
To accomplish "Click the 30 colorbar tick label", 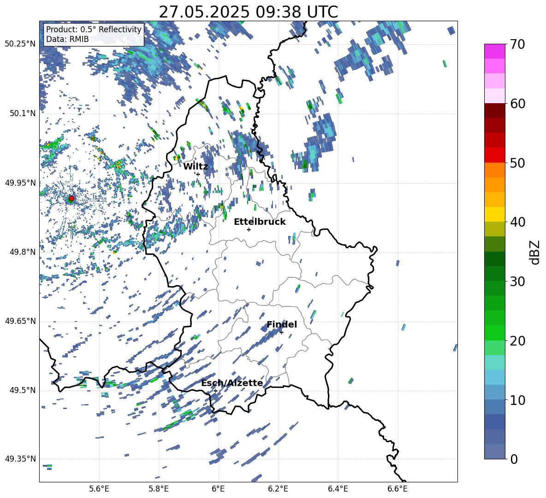I will click(x=517, y=281).
